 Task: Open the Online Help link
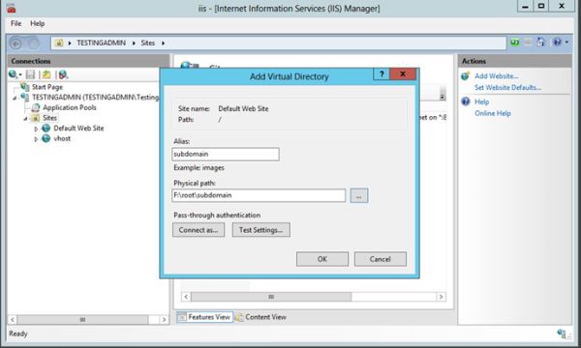[x=493, y=113]
